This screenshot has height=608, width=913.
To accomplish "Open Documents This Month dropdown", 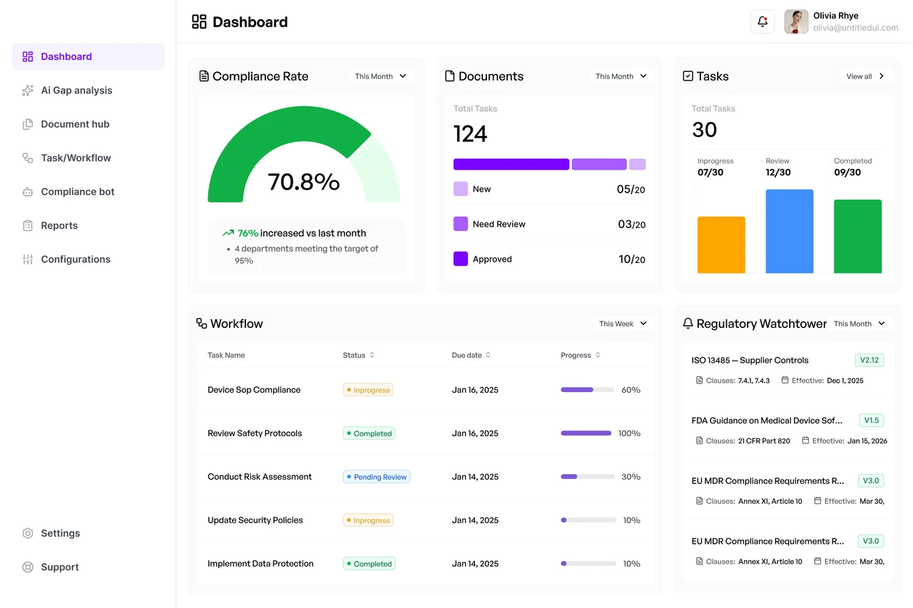I will [x=621, y=76].
